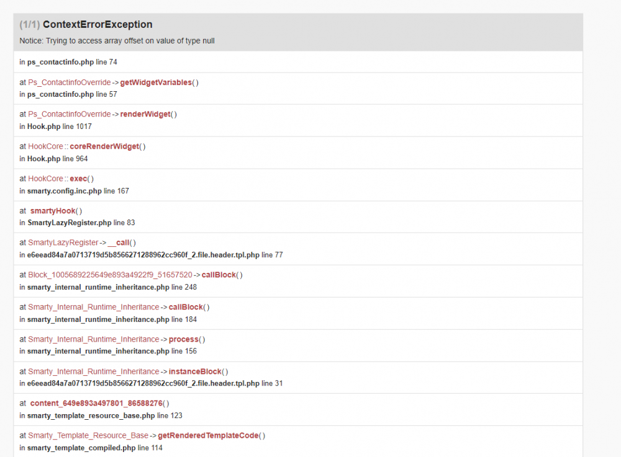The height and width of the screenshot is (457, 621).
Task: Expand the callBlock() frame for Block_1005689225649e893a4922f9
Action: click(x=220, y=275)
